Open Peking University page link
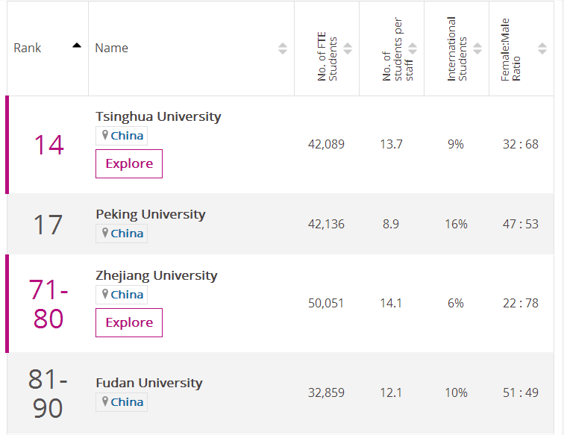The width and height of the screenshot is (564, 435). click(150, 214)
